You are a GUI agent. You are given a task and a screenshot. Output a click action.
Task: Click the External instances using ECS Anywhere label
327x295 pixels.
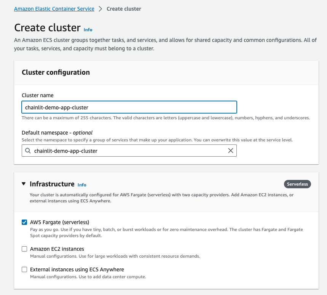77,269
